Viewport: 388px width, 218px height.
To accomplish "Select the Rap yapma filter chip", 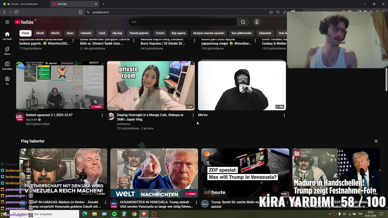I will click(x=179, y=33).
